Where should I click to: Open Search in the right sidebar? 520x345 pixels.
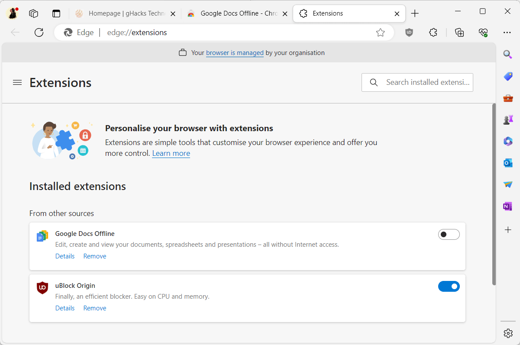[507, 54]
